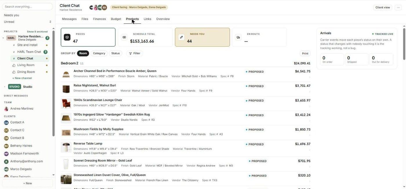406x189 pixels.
Task: Open the Proposed status for Raisa Nightstand
Action: [255, 86]
